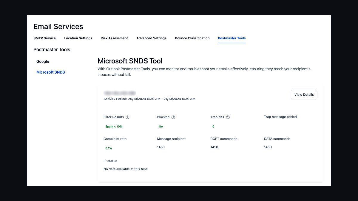This screenshot has height=201, width=358.
Task: Go to the Risk Assessment tab
Action: [x=114, y=38]
